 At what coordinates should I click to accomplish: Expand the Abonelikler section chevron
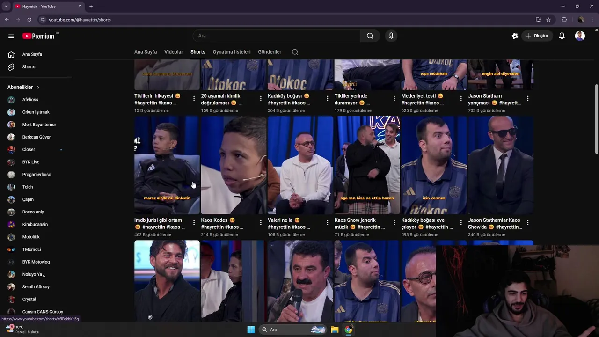38,88
